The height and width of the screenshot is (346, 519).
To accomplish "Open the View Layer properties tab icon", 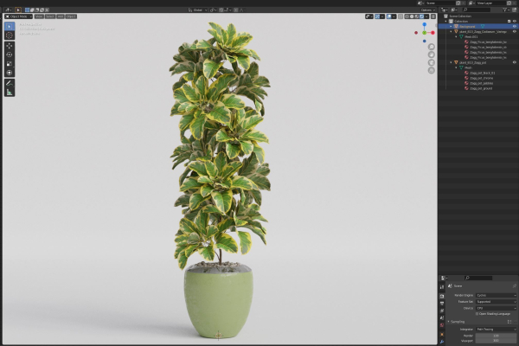I will (x=442, y=311).
